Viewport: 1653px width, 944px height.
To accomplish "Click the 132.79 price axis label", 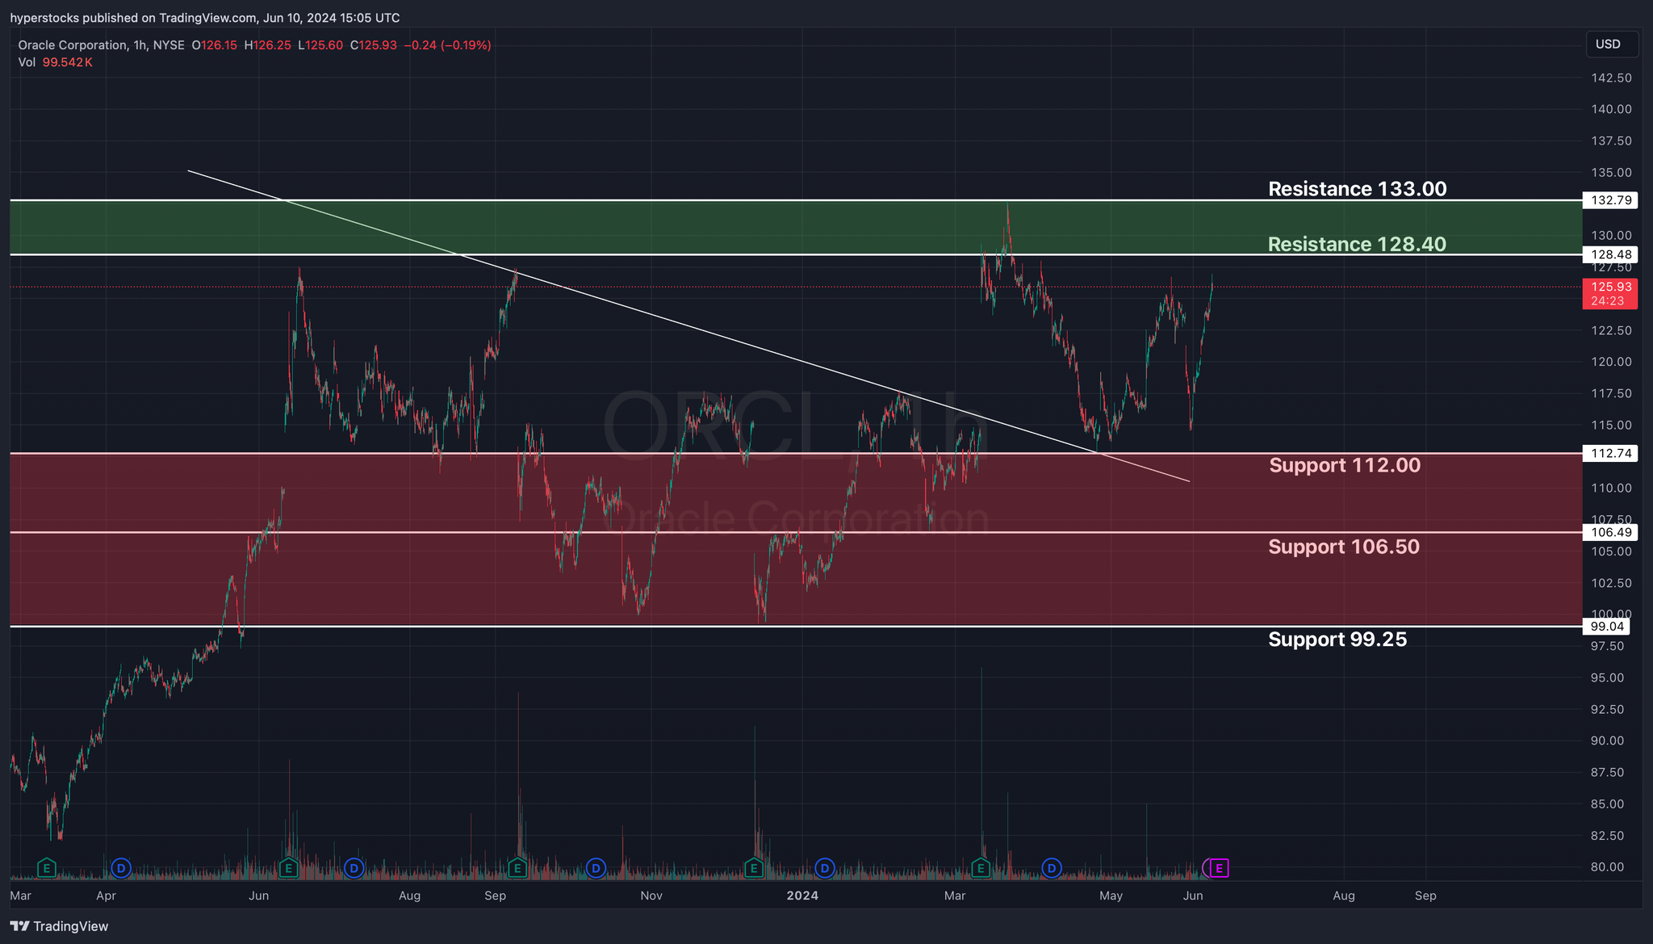I will (x=1609, y=200).
